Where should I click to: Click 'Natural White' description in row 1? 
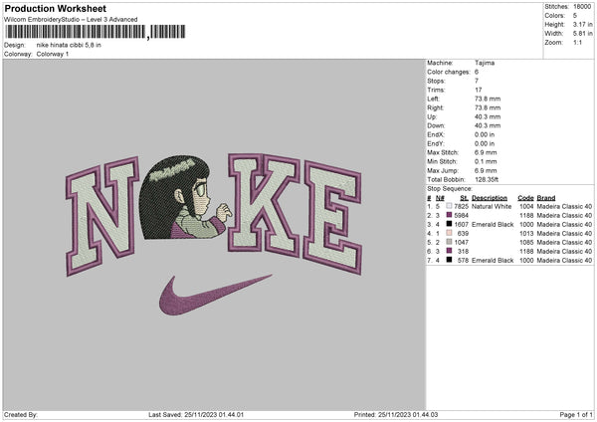coord(492,206)
